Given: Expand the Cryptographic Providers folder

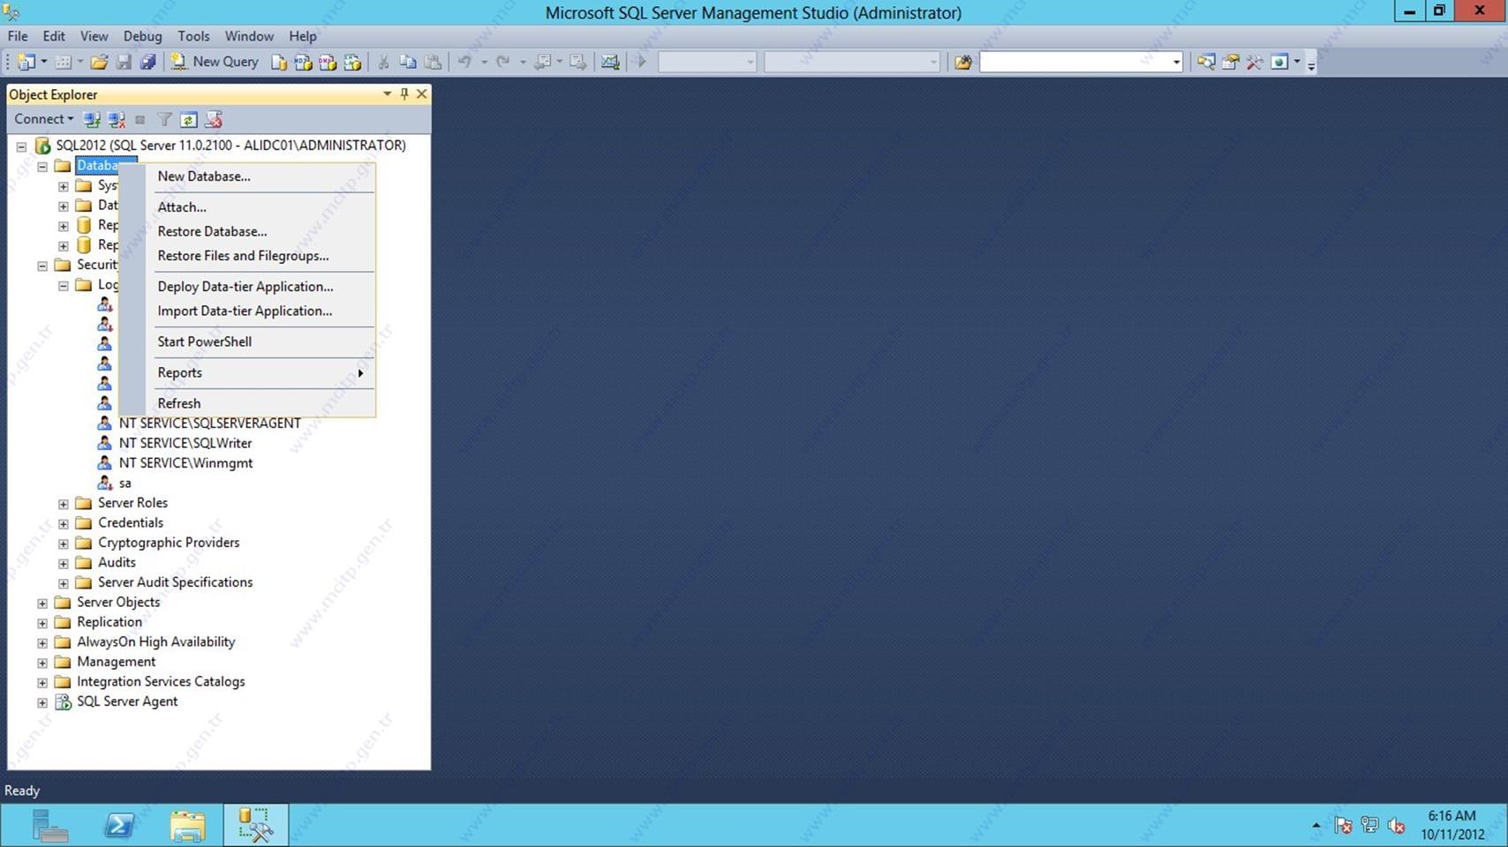Looking at the screenshot, I should coord(63,543).
